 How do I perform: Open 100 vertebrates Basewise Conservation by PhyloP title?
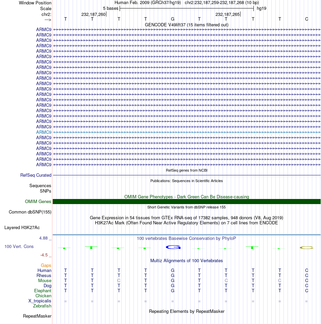click(x=187, y=238)
